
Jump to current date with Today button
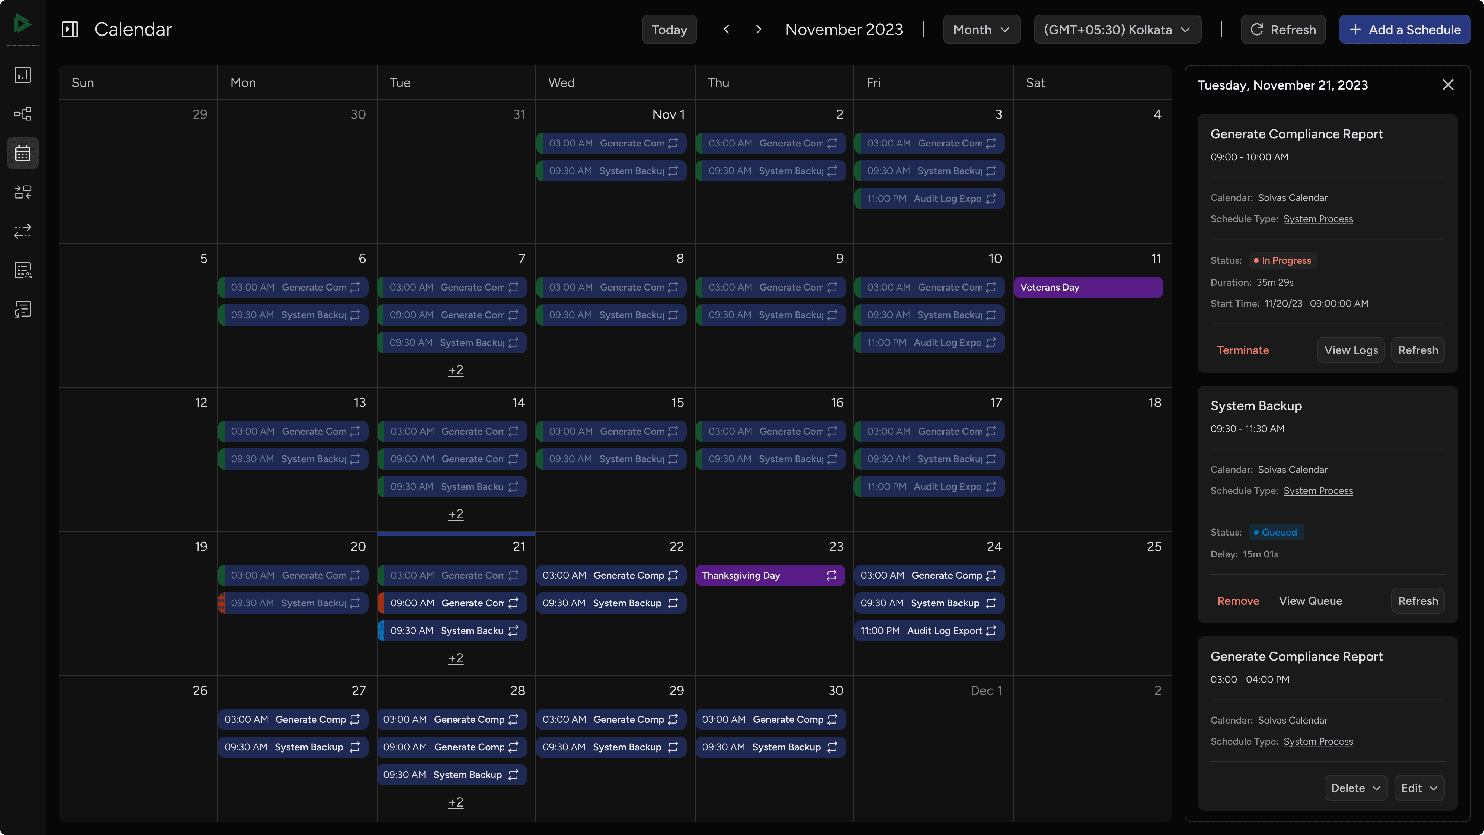[x=669, y=29]
